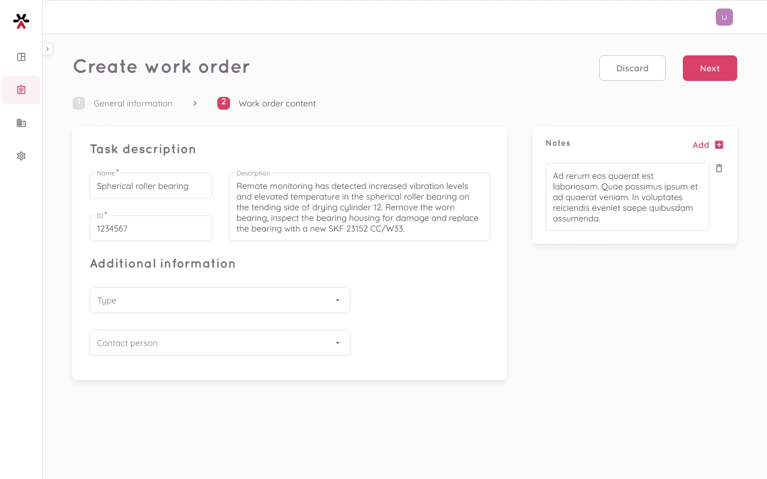The image size is (767, 479).
Task: Click the note text box
Action: [x=627, y=197]
